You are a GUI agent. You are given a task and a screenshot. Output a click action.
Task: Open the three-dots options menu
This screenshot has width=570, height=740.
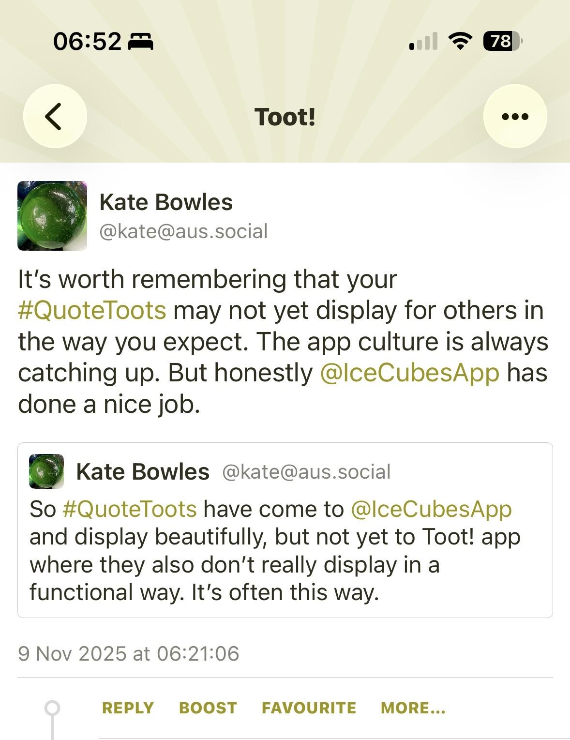pos(515,116)
